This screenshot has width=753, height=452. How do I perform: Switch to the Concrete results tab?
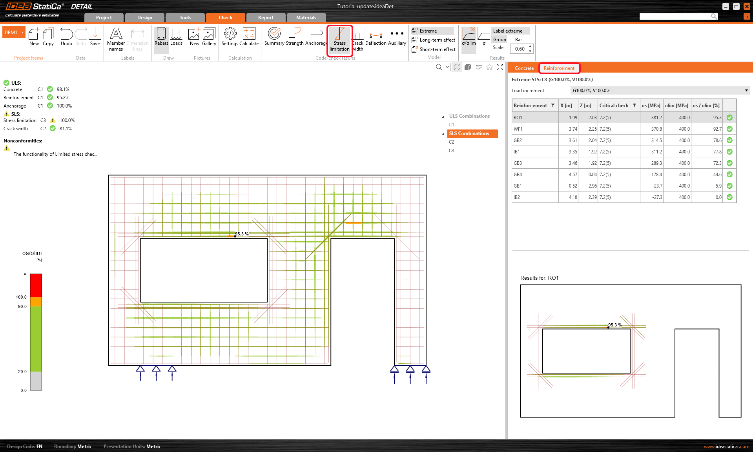pos(524,68)
